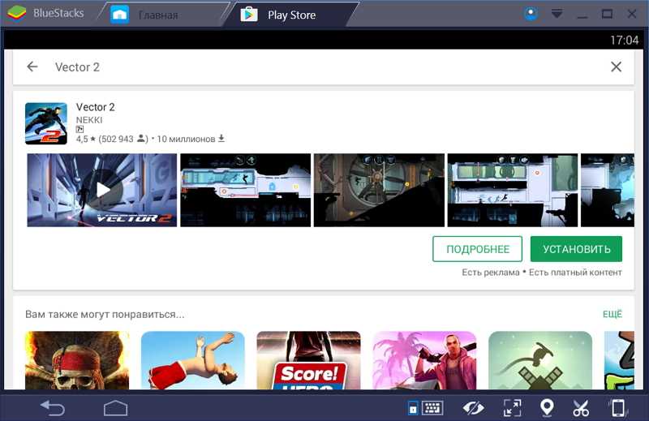Toggle the crossed eye visibility icon

coord(473,408)
